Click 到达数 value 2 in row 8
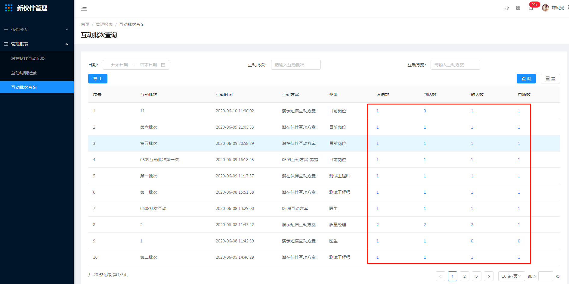Image resolution: width=569 pixels, height=284 pixels. [x=425, y=225]
